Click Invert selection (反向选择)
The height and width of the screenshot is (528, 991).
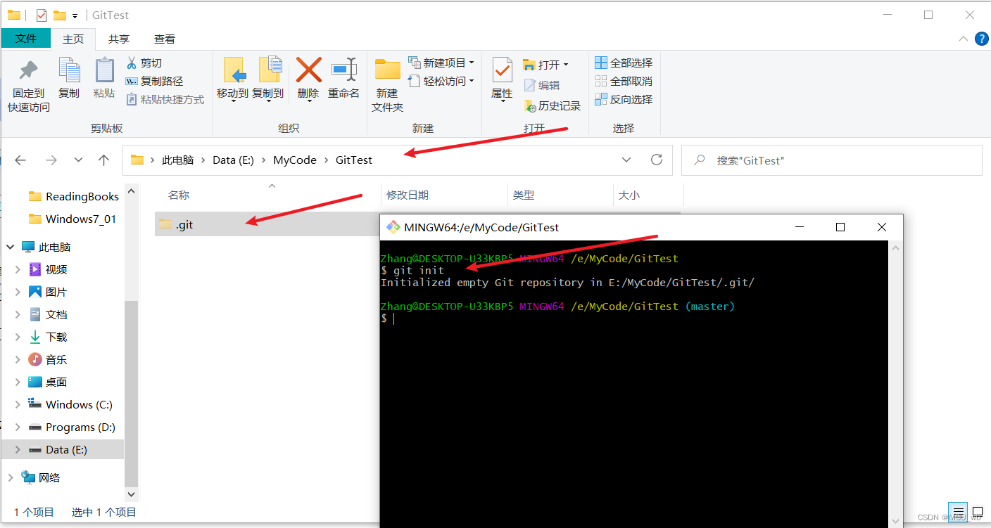click(x=624, y=99)
